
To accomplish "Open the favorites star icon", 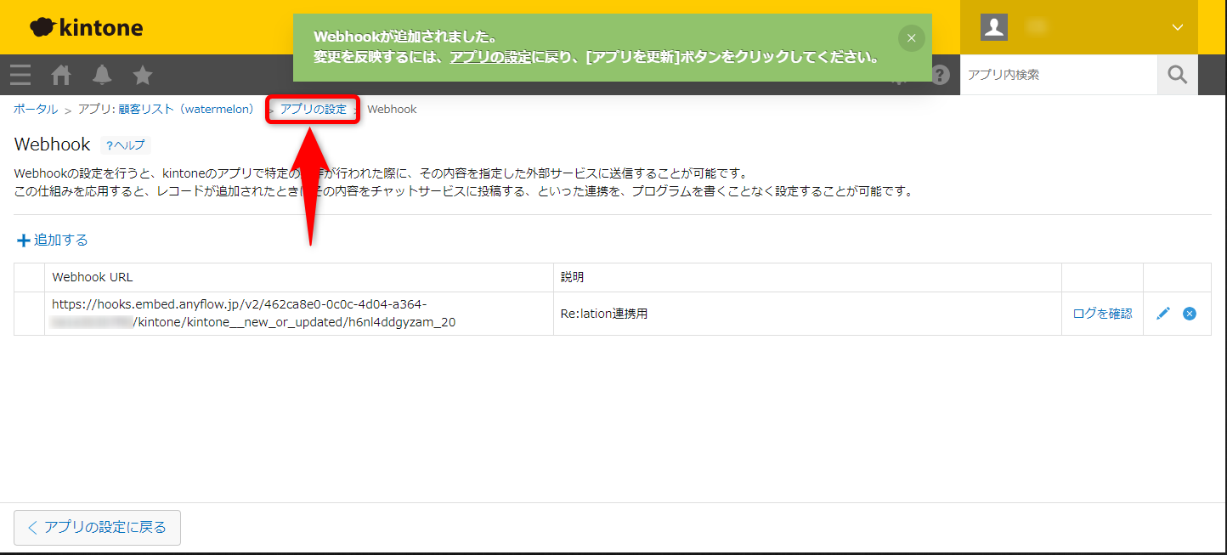I will (143, 75).
